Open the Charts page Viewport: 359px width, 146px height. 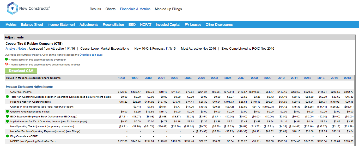(x=111, y=9)
